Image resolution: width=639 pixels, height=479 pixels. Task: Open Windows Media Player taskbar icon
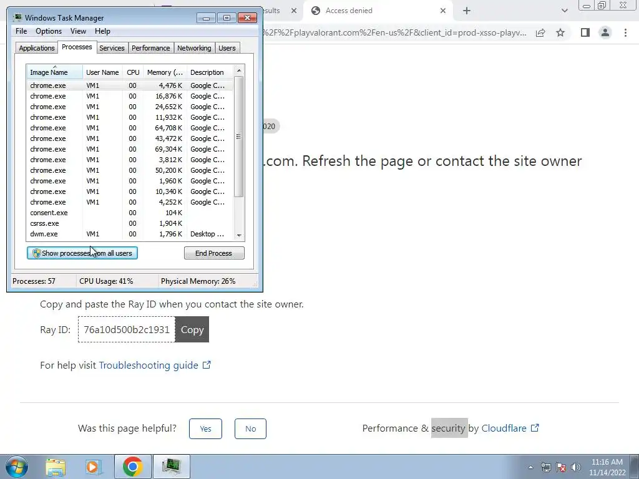[94, 467]
